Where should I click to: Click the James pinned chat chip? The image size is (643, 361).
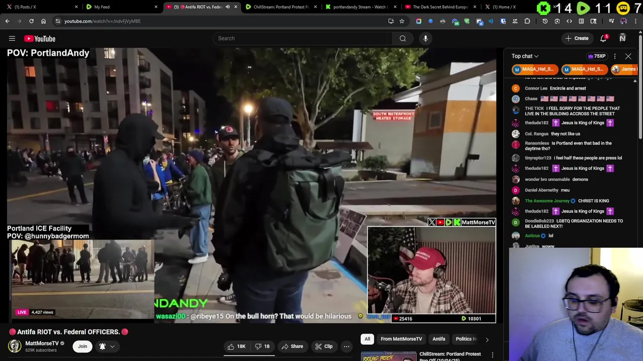pyautogui.click(x=624, y=69)
